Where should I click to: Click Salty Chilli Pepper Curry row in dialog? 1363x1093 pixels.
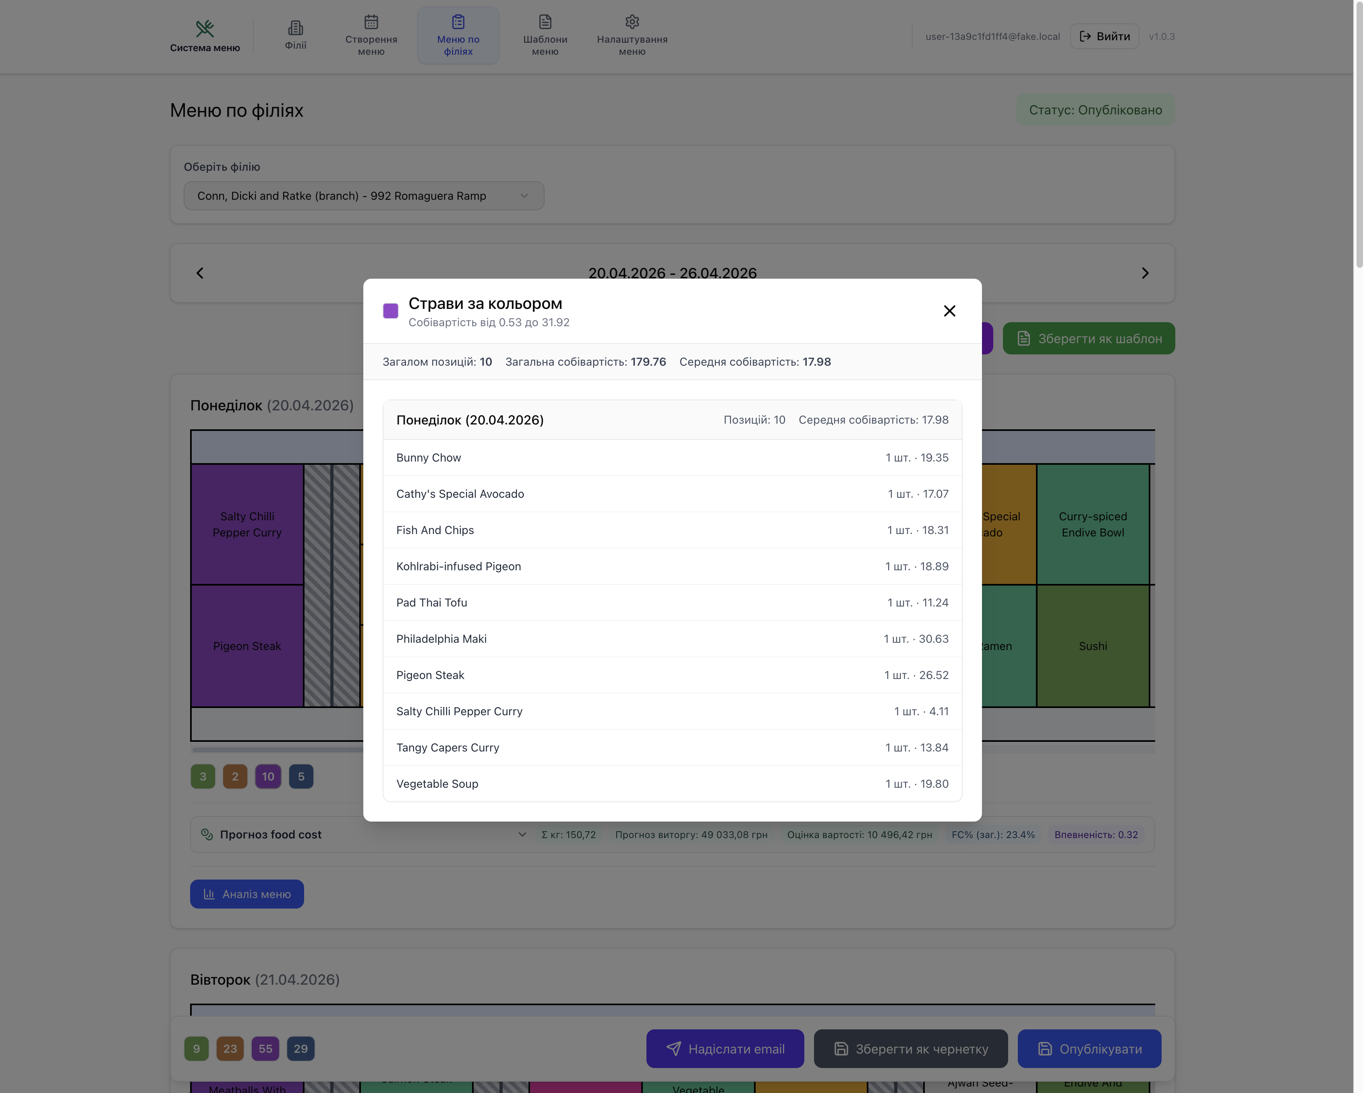[673, 711]
